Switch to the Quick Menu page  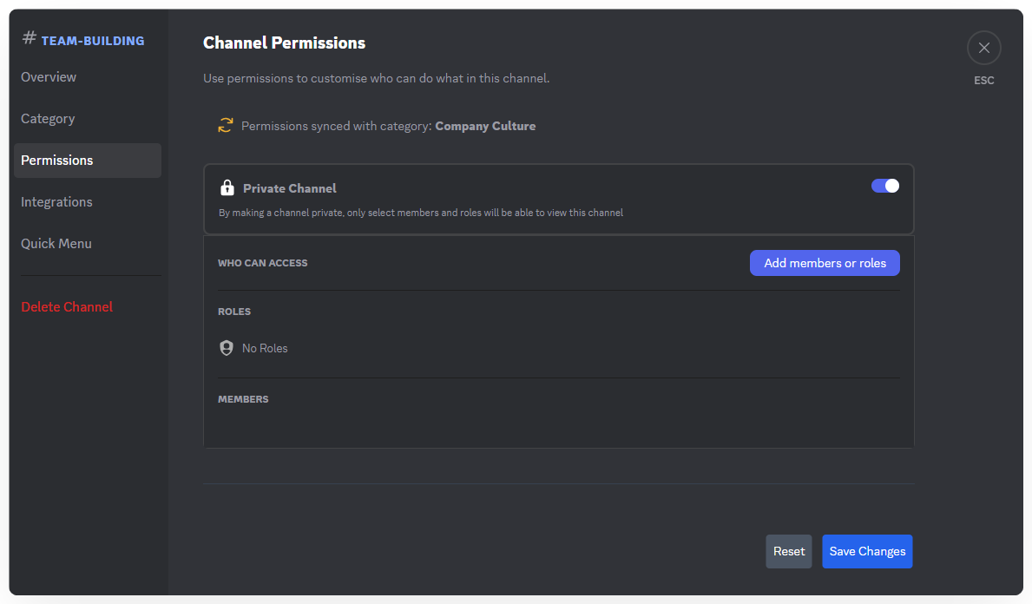pyautogui.click(x=56, y=244)
